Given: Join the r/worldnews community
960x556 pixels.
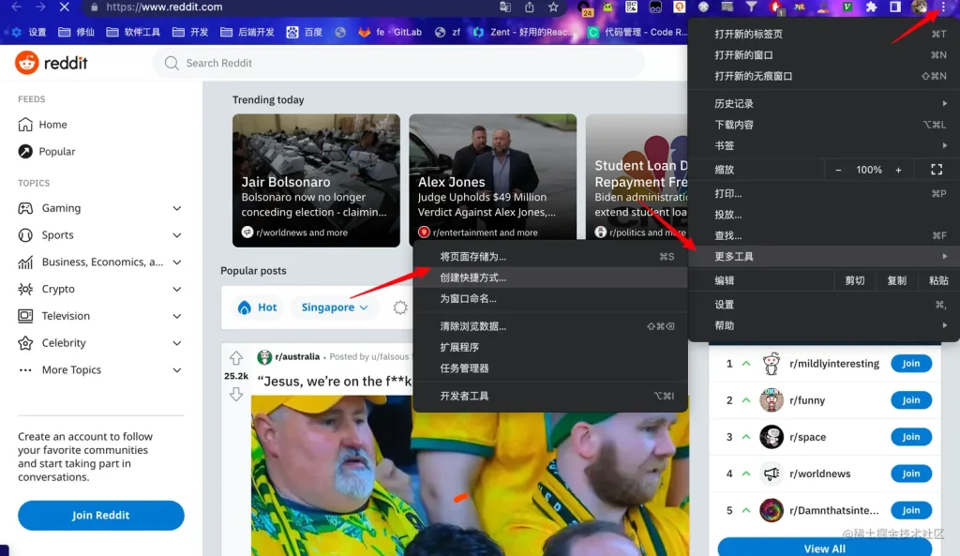Looking at the screenshot, I should click(911, 473).
